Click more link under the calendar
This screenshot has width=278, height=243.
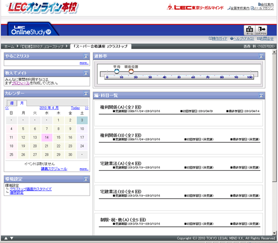(x=84, y=169)
